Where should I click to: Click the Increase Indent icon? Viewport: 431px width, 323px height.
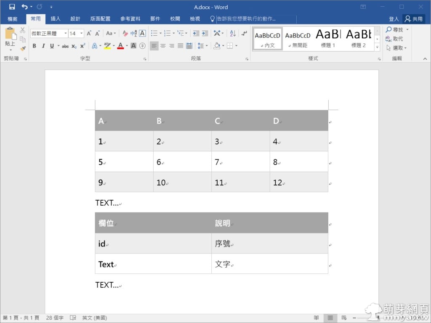[x=205, y=33]
